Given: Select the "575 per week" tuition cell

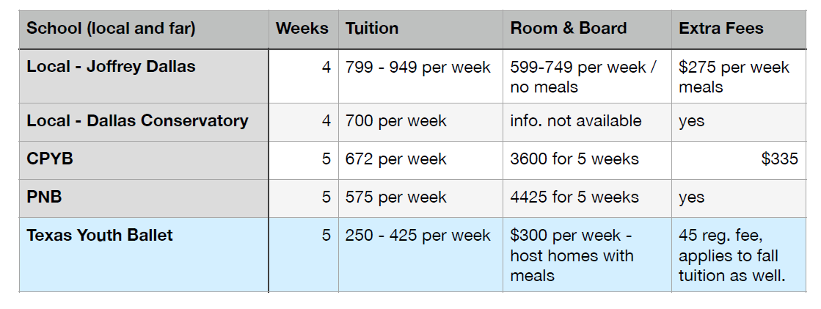Looking at the screenshot, I should tap(396, 197).
